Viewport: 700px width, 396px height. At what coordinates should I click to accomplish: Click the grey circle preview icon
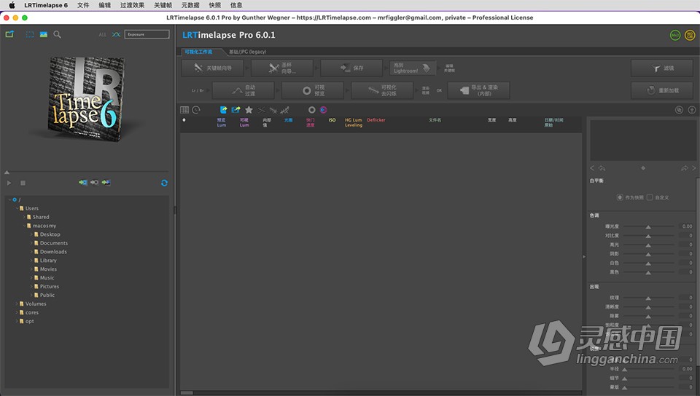click(311, 110)
